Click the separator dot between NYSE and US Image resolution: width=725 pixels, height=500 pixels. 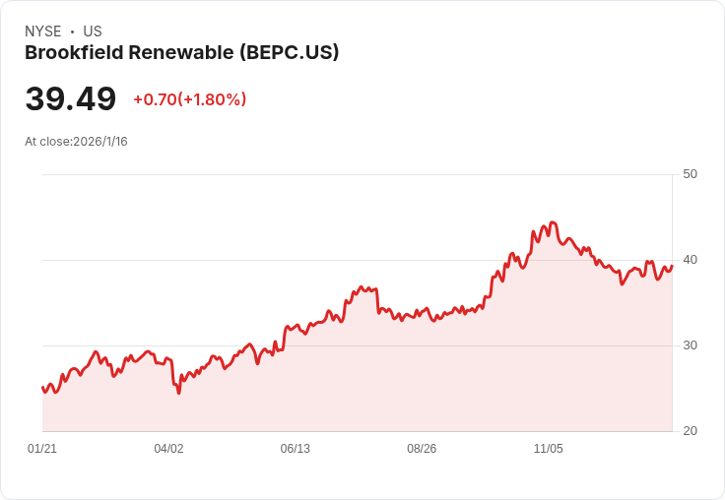pos(72,31)
